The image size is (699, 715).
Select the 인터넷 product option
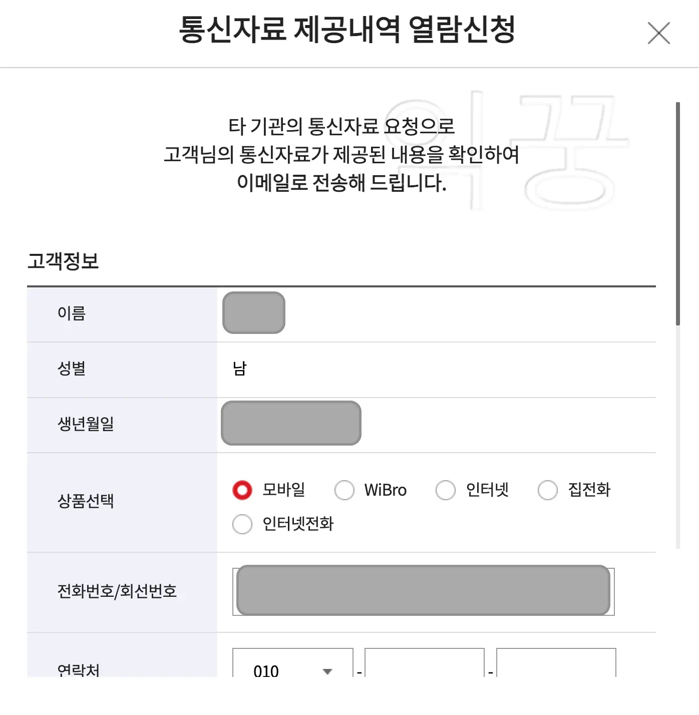tap(446, 490)
